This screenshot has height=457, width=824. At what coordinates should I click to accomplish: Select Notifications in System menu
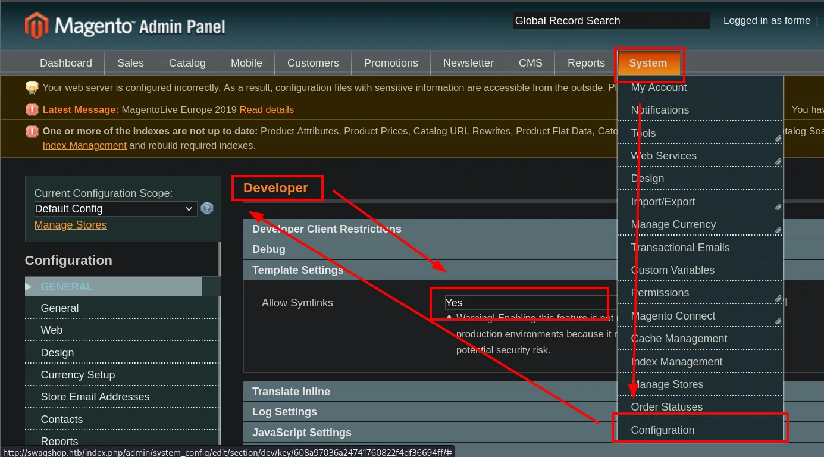[700, 110]
